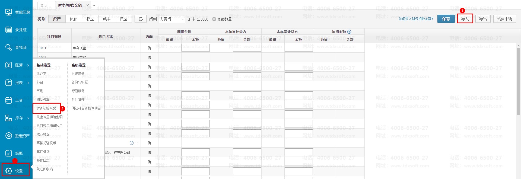
Task: Click the 保存 button
Action: tap(446, 19)
